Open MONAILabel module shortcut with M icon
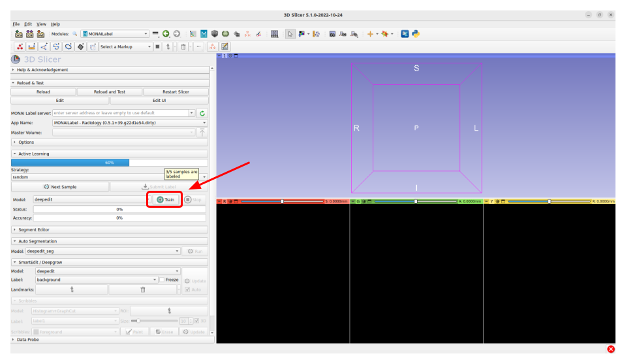Image resolution: width=622 pixels, height=360 pixels. [204, 34]
